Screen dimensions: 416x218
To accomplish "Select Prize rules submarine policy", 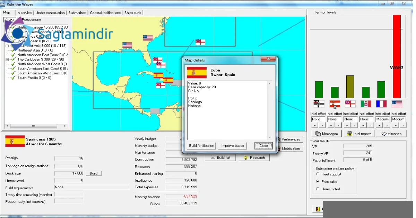I will click(x=318, y=181).
